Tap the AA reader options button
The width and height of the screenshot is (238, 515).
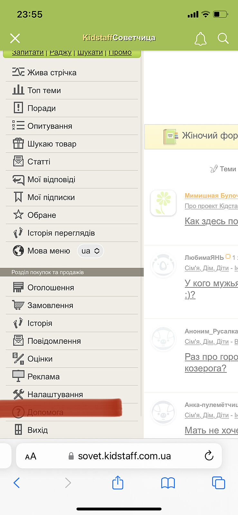(31, 456)
